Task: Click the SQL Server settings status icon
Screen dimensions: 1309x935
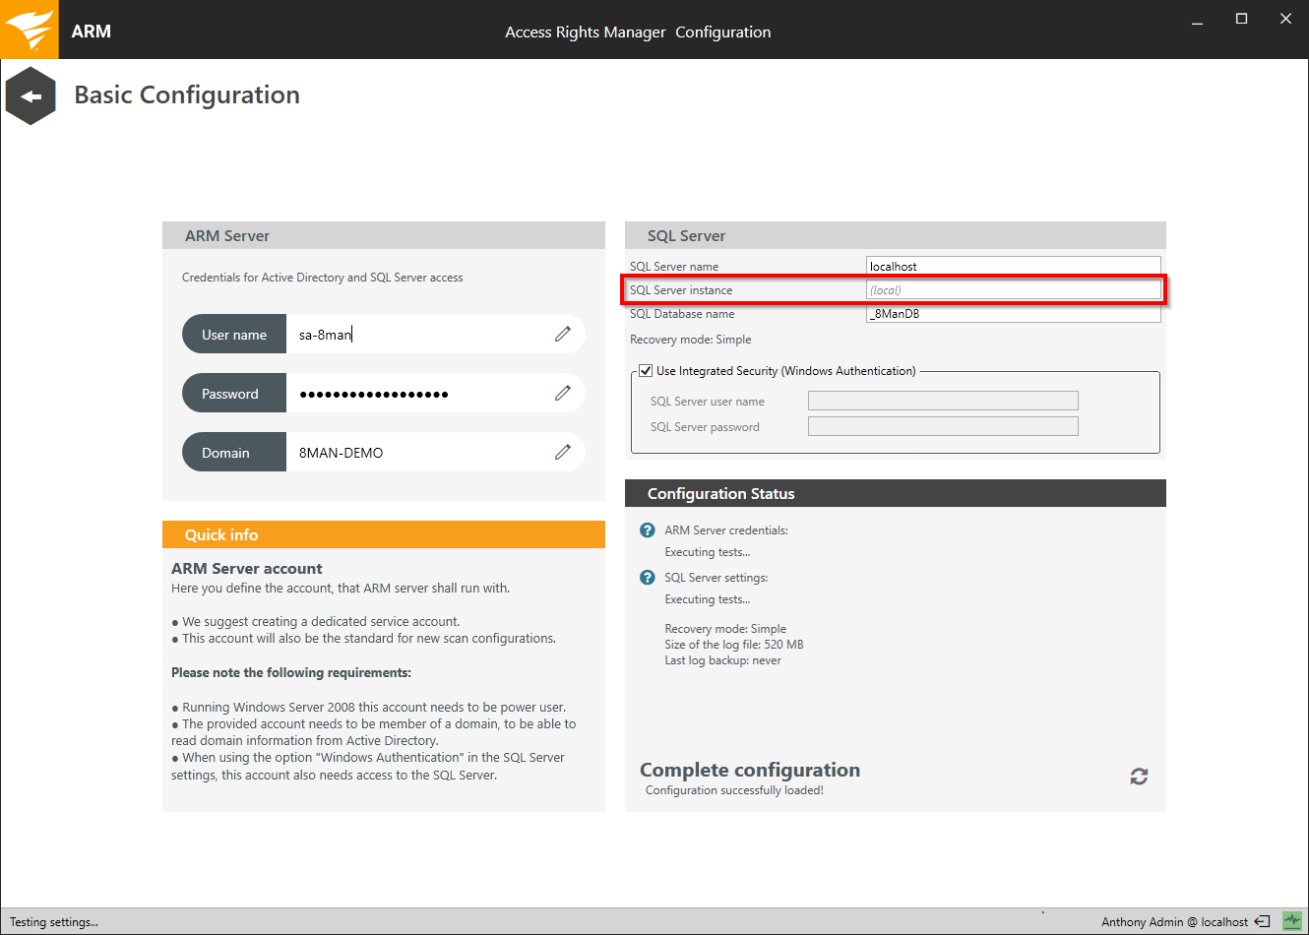Action: click(648, 578)
